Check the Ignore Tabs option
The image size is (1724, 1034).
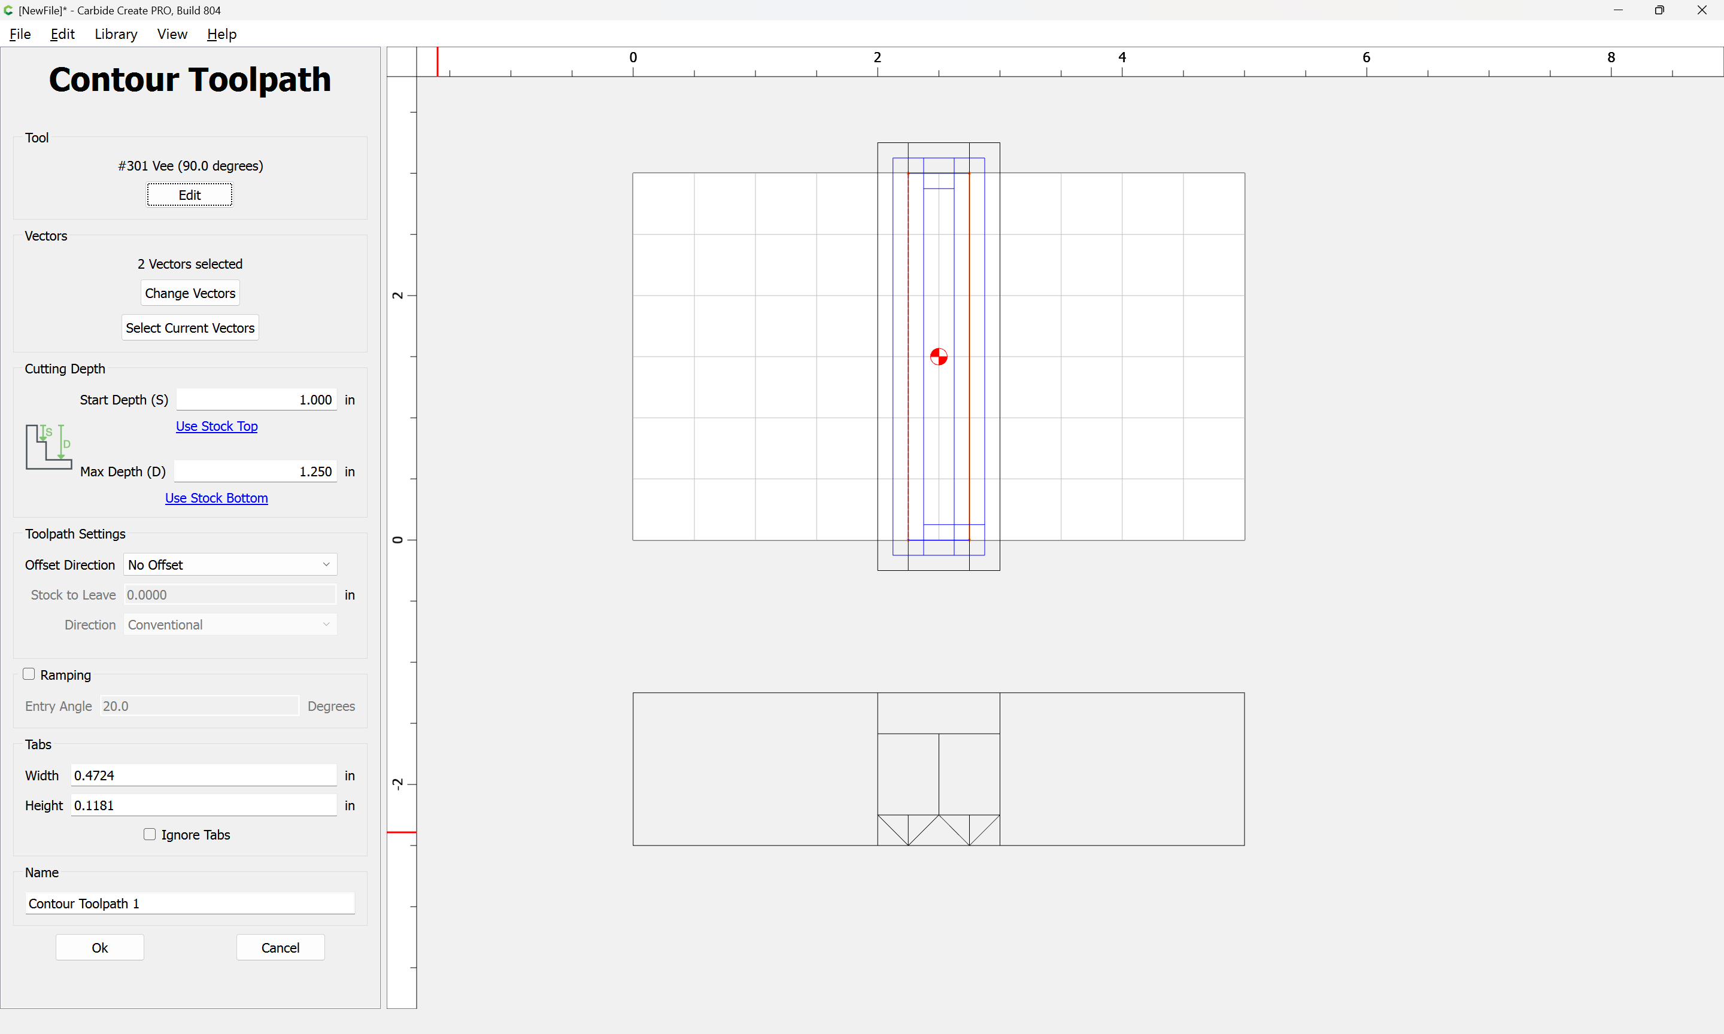pos(150,834)
